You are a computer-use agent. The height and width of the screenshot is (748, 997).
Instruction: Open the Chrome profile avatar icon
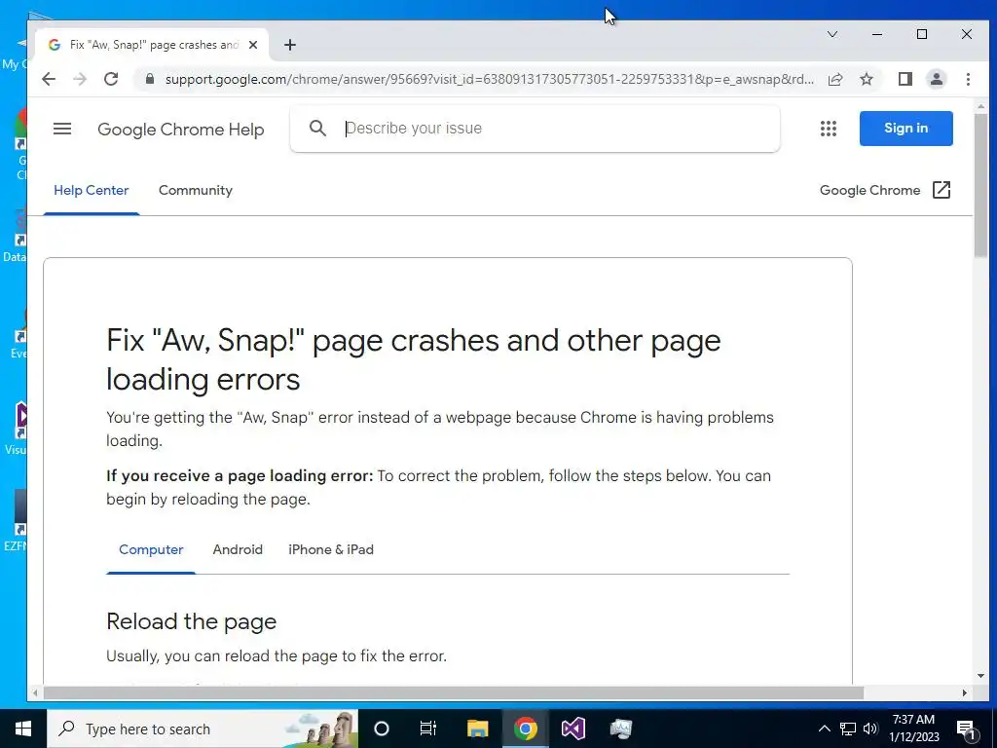[936, 79]
